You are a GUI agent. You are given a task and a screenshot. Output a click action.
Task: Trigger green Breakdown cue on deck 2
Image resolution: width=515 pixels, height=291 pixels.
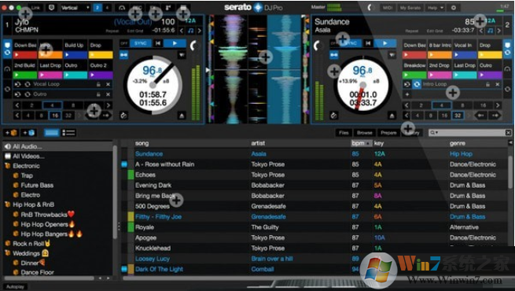pos(414,76)
